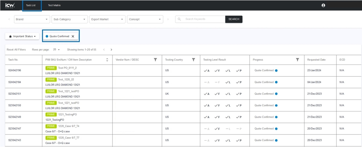Go to next page of results

pyautogui.click(x=111, y=50)
